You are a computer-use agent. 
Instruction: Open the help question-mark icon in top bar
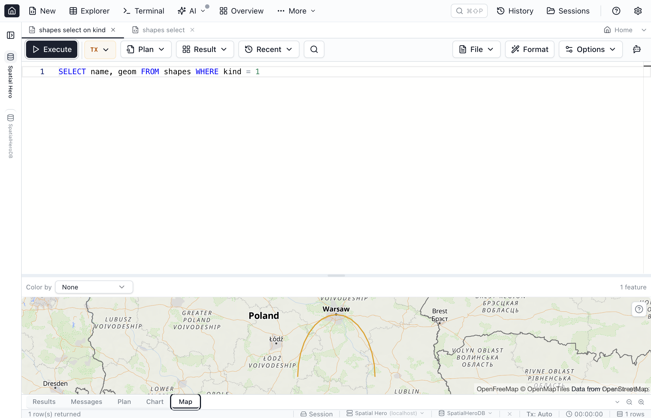coord(616,11)
